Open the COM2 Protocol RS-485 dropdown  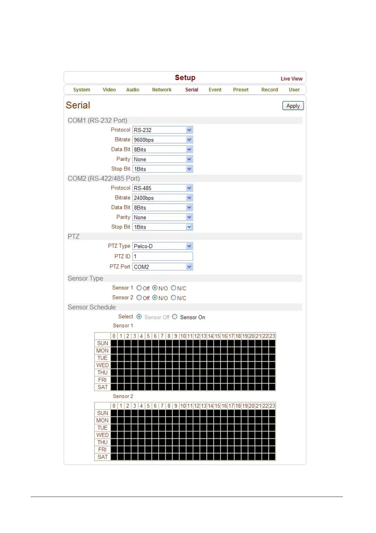162,188
